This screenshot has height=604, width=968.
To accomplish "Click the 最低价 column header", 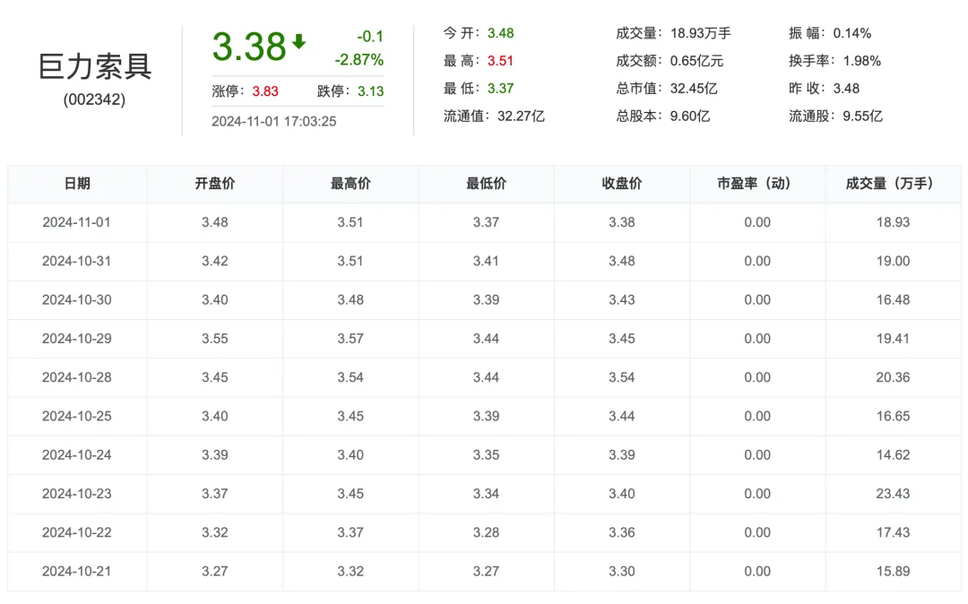I will [x=487, y=183].
